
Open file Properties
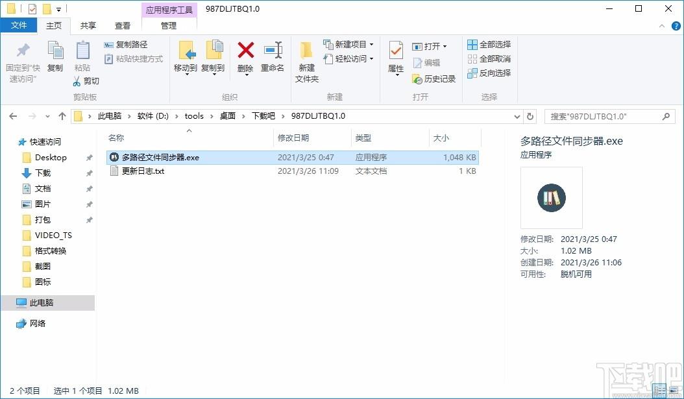(x=396, y=58)
